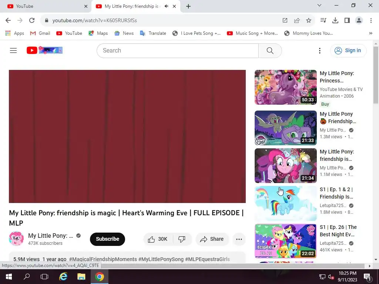The height and width of the screenshot is (284, 379).
Task: Open My Little Pony channel avatar
Action: (x=16, y=239)
